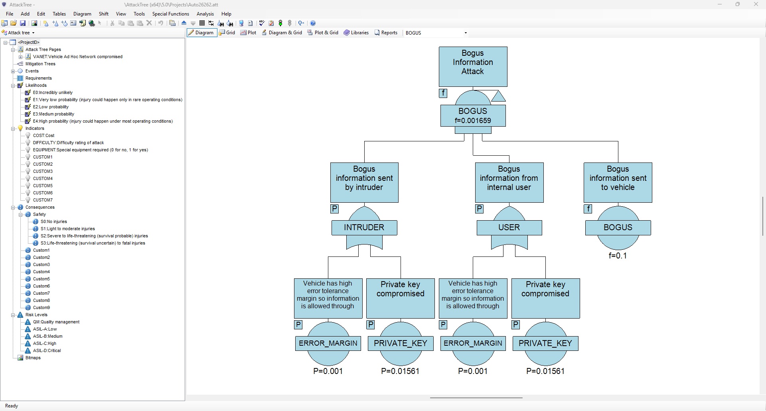Screen dimensions: 766x411
Task: Click the spell check ABC icon
Action: tap(262, 23)
